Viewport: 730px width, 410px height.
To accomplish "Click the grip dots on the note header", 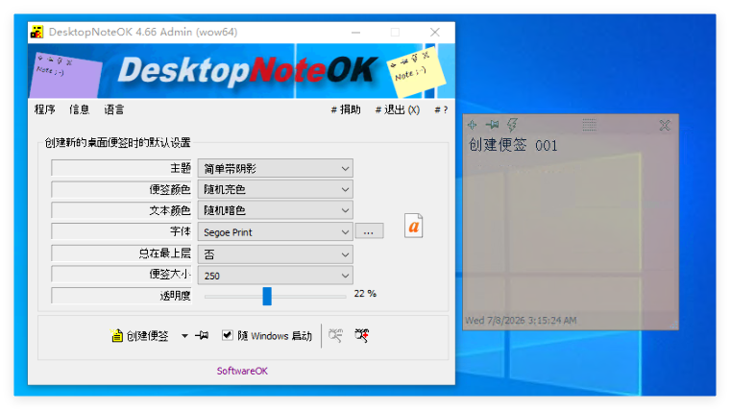I will 590,124.
